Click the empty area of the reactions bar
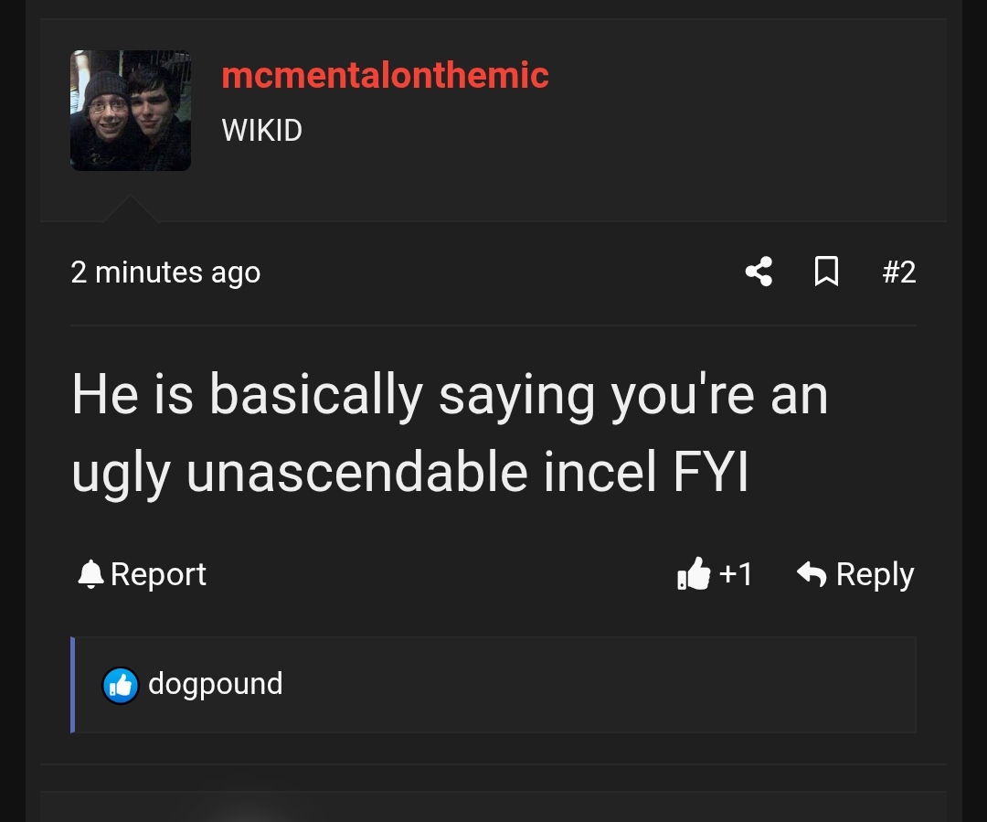Viewport: 987px width, 822px height. click(594, 685)
